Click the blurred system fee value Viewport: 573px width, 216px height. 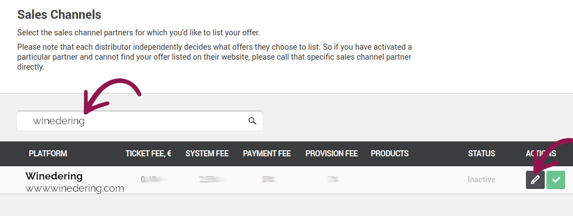[212, 180]
